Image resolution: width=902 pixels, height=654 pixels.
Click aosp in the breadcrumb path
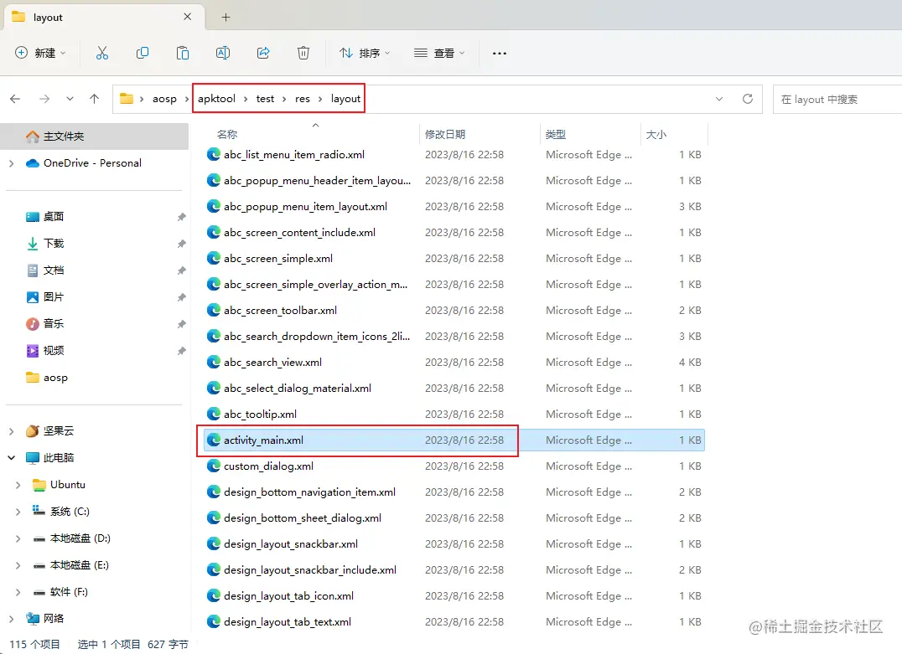[164, 99]
